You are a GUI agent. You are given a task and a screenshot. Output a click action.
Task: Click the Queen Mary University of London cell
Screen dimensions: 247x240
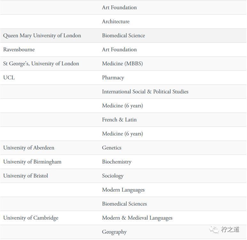(42, 35)
